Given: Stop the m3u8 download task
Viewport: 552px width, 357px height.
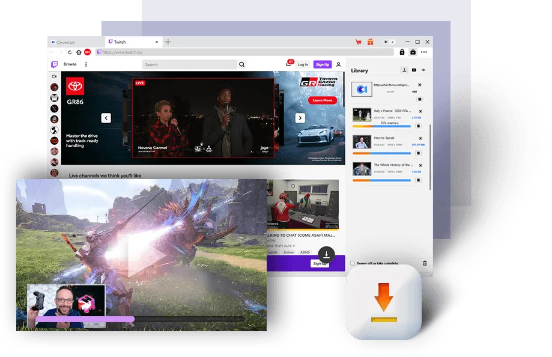Looking at the screenshot, I should 419,99.
